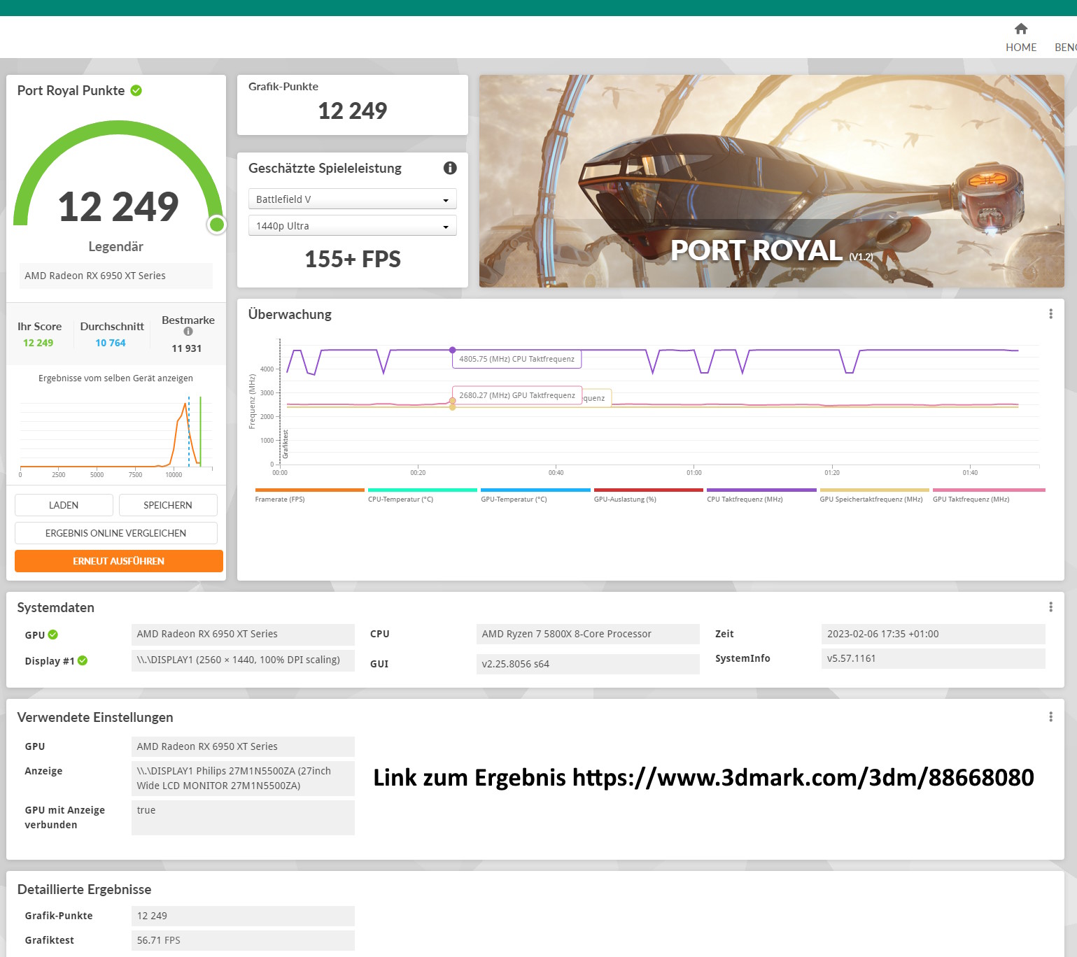Viewport: 1077px width, 957px height.
Task: Click the GUI version v2.25.8056 s64
Action: pyautogui.click(x=588, y=664)
